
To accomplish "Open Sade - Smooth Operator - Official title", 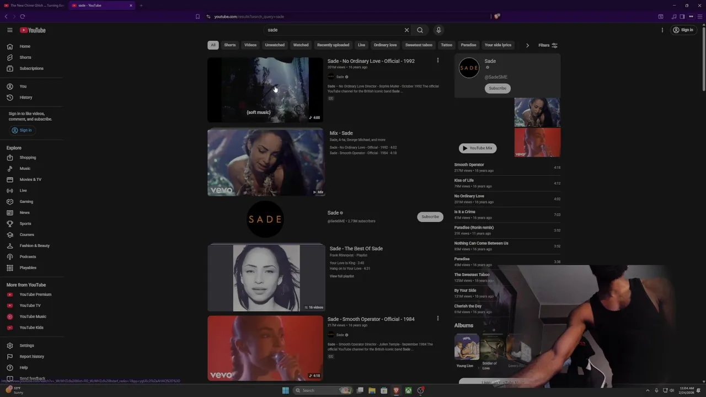I will 371,319.
